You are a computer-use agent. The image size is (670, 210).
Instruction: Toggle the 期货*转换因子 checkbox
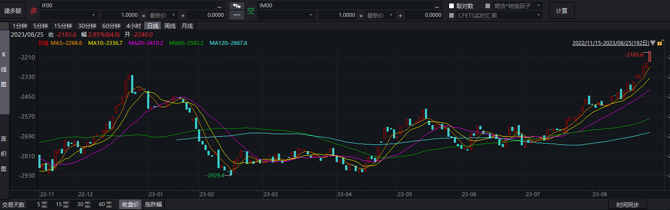488,6
